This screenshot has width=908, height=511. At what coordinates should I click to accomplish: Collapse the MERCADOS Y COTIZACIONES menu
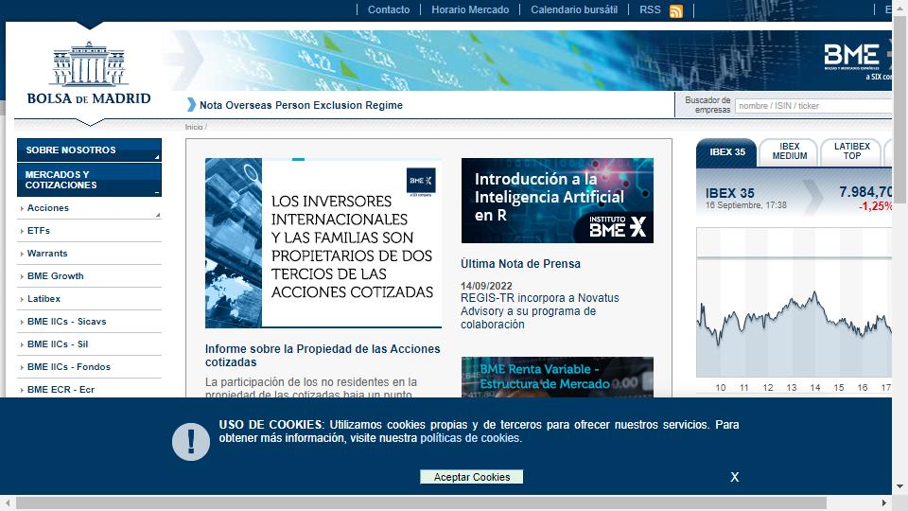(89, 180)
